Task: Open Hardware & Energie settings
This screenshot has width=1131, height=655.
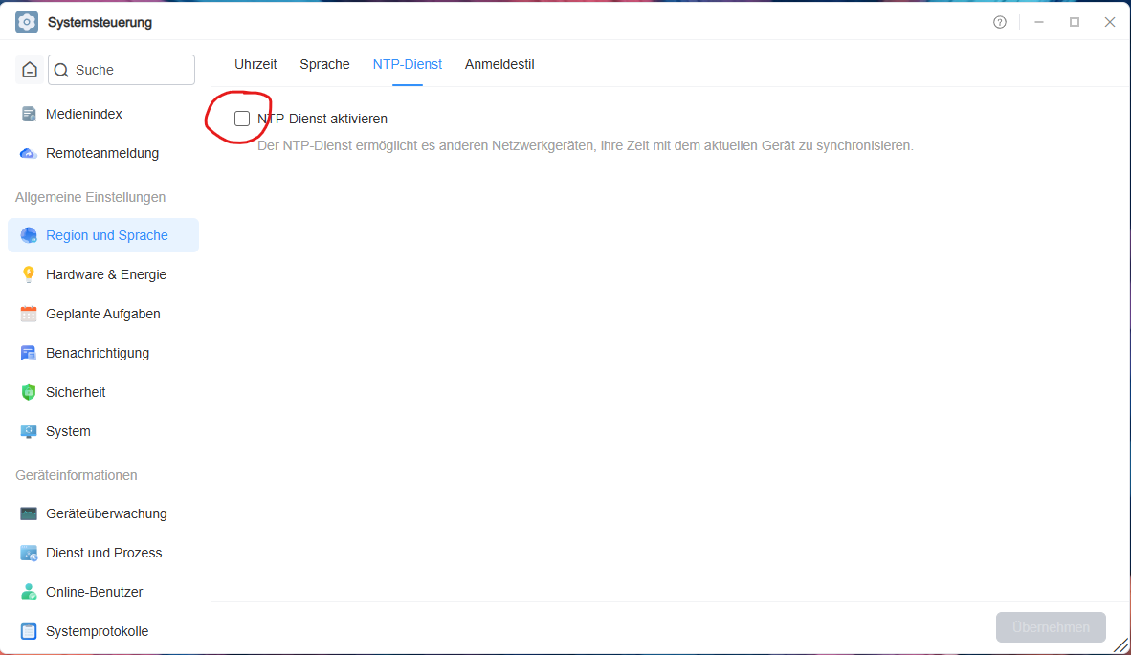Action: (x=103, y=274)
